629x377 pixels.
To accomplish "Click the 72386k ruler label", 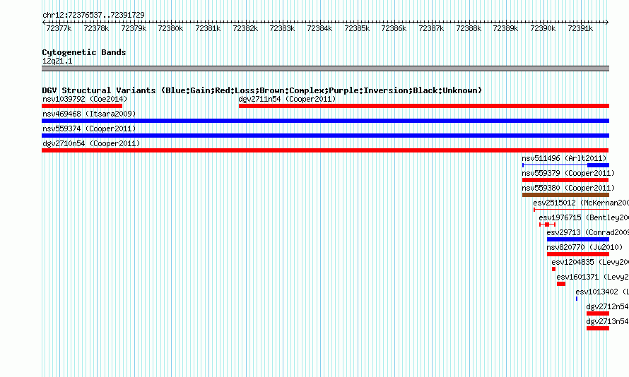I will pyautogui.click(x=394, y=28).
